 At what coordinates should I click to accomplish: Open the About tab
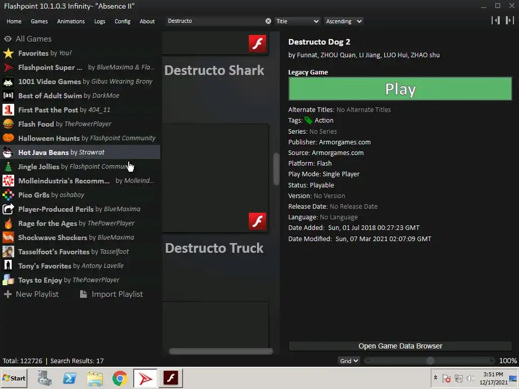147,21
